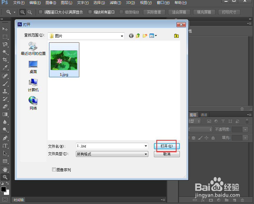Image resolution: width=254 pixels, height=204 pixels.
Task: Toggle lock position in Layers panel
Action: tap(206, 138)
